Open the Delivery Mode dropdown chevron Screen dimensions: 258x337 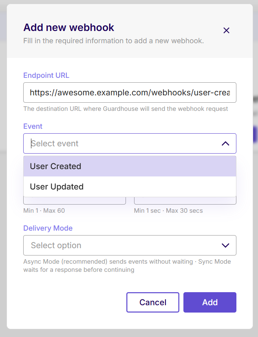[x=225, y=245]
